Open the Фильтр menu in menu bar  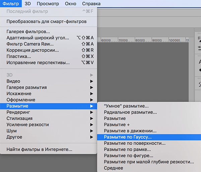(x=11, y=4)
